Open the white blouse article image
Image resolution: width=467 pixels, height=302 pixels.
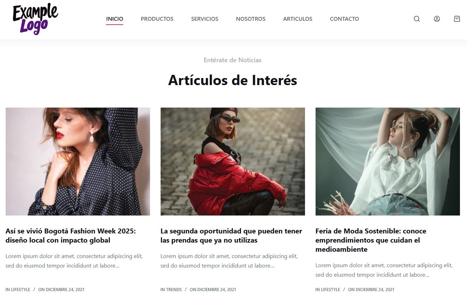pyautogui.click(x=388, y=161)
